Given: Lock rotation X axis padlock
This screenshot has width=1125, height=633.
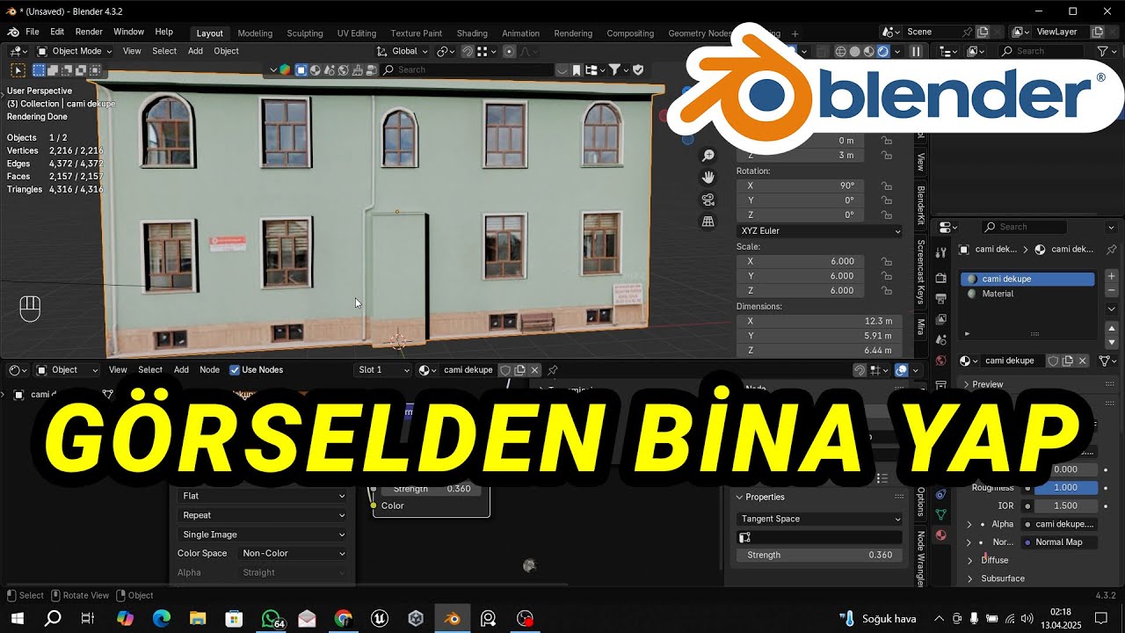Looking at the screenshot, I should pyautogui.click(x=887, y=186).
